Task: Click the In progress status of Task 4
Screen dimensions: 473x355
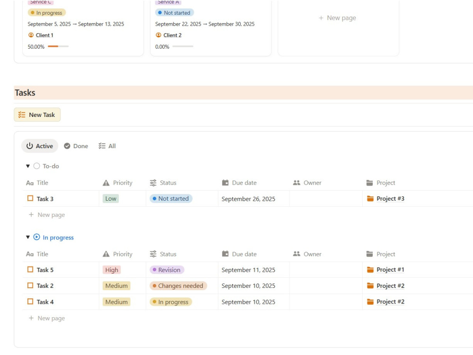Action: point(171,302)
